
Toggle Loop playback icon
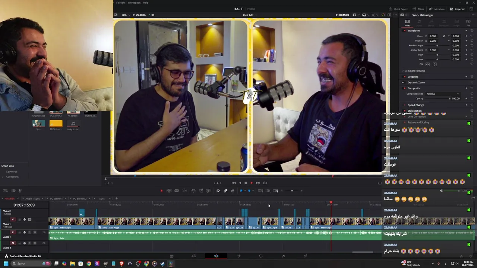(x=265, y=183)
